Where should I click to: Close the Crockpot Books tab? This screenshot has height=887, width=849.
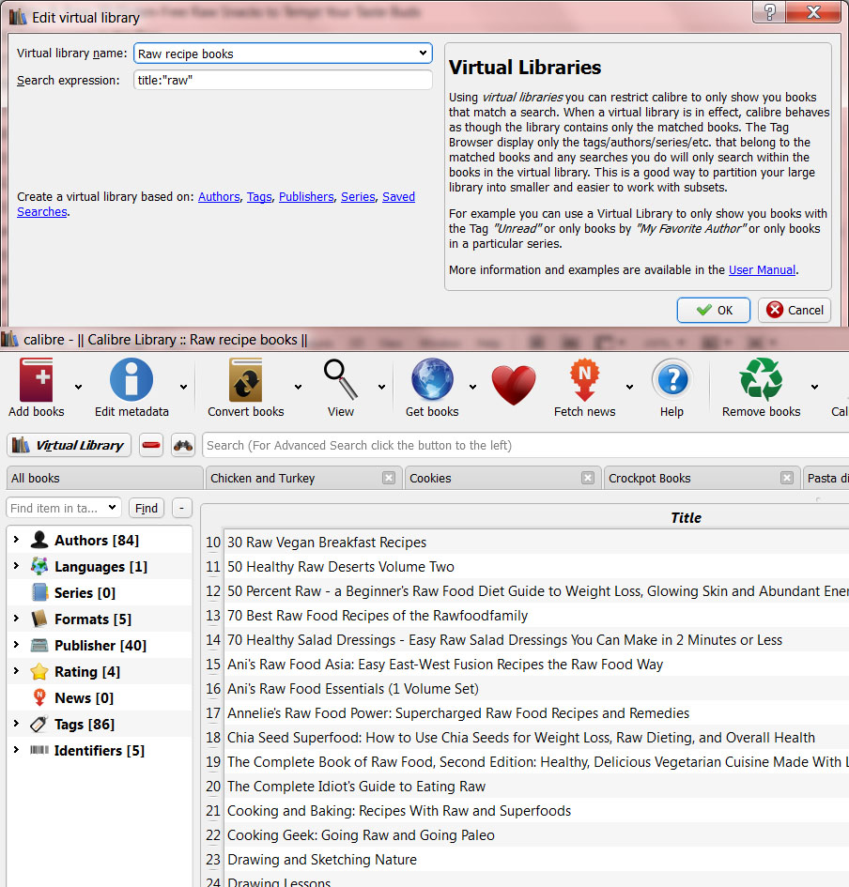click(787, 478)
